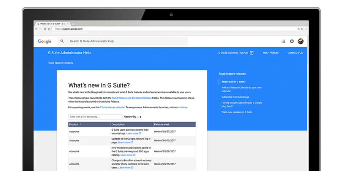Bookmark the page with the star icon

point(302,29)
